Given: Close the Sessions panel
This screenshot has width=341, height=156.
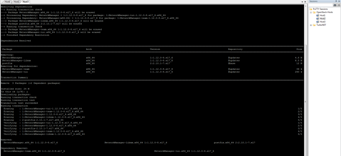Looking at the screenshot, I should coord(339,1).
